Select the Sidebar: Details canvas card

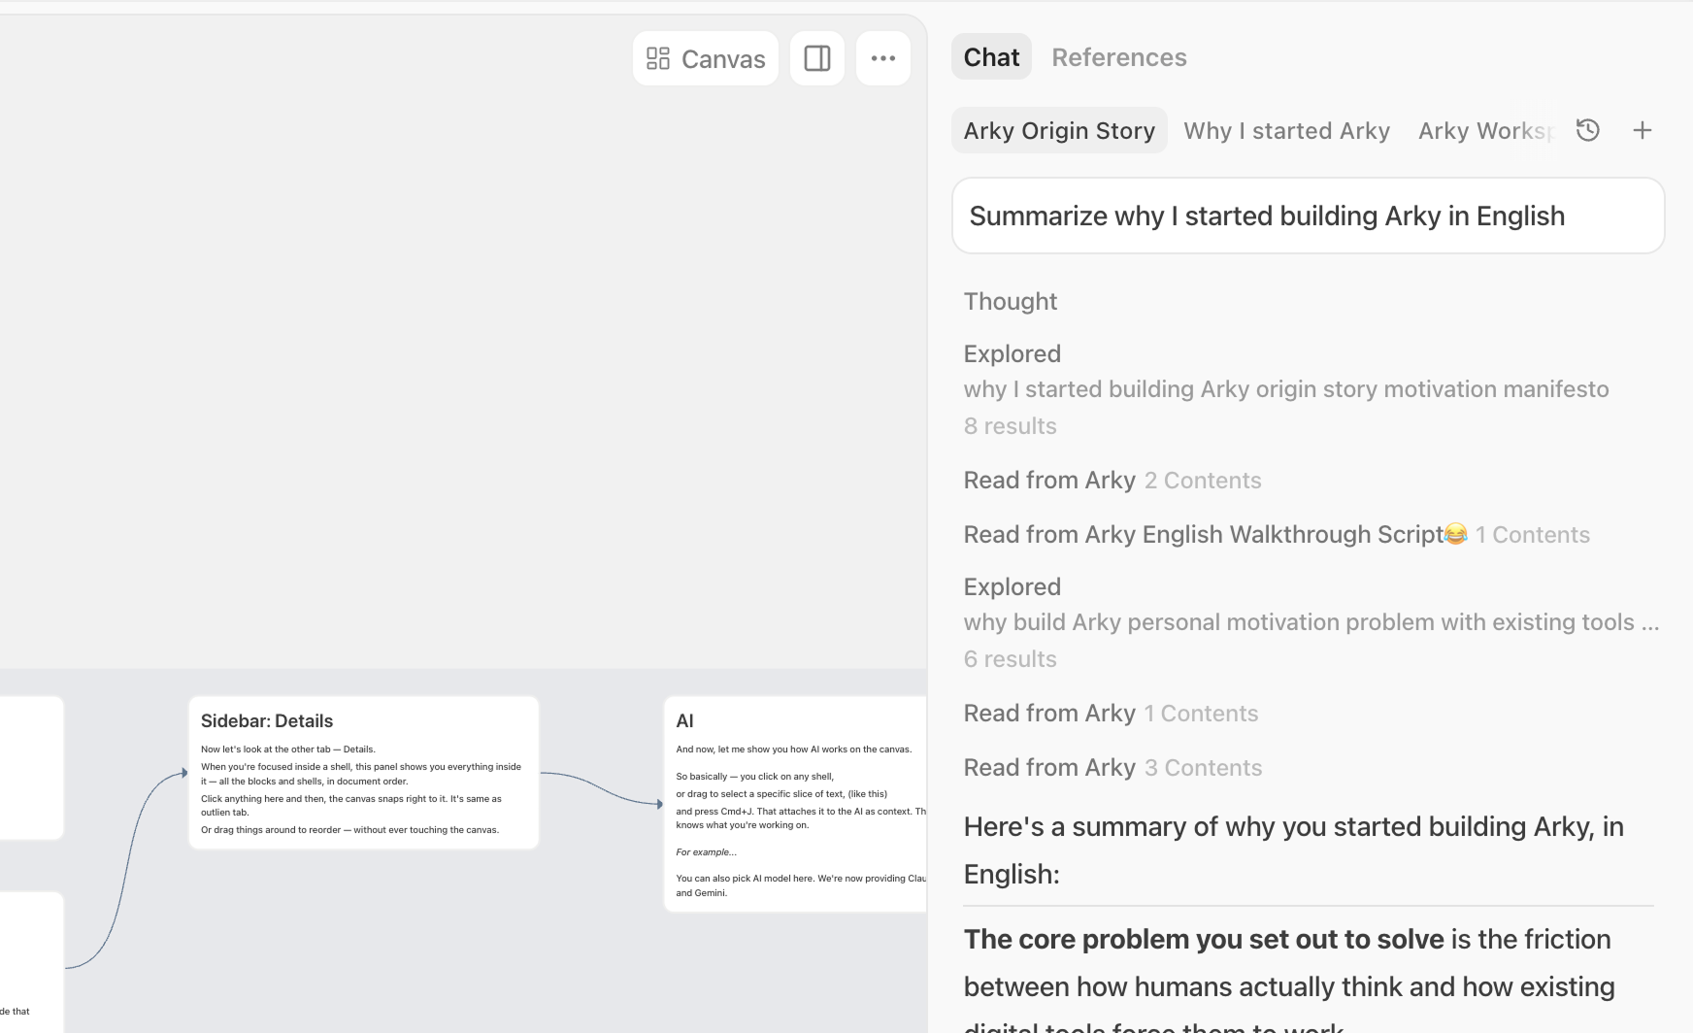pyautogui.click(x=363, y=772)
